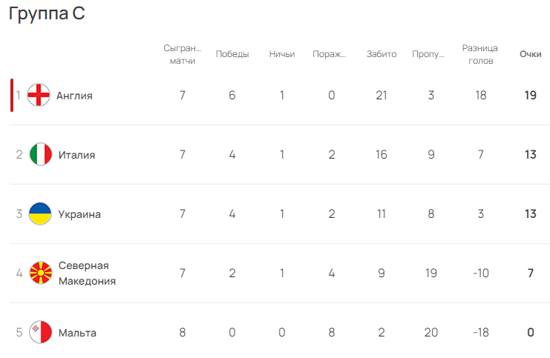
Task: Click the Malta flag icon
Action: [x=40, y=333]
